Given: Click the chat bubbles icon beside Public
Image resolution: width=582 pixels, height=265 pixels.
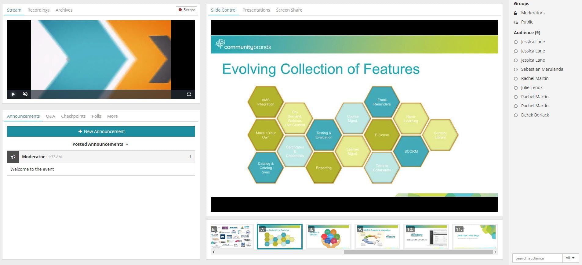Looking at the screenshot, I should (x=516, y=22).
